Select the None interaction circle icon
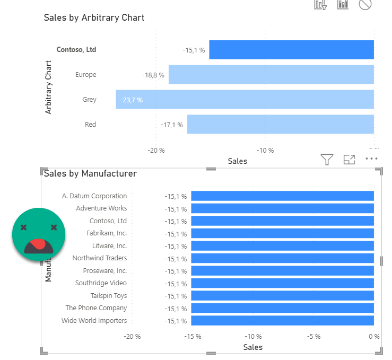This screenshot has width=392, height=360. 365,4
